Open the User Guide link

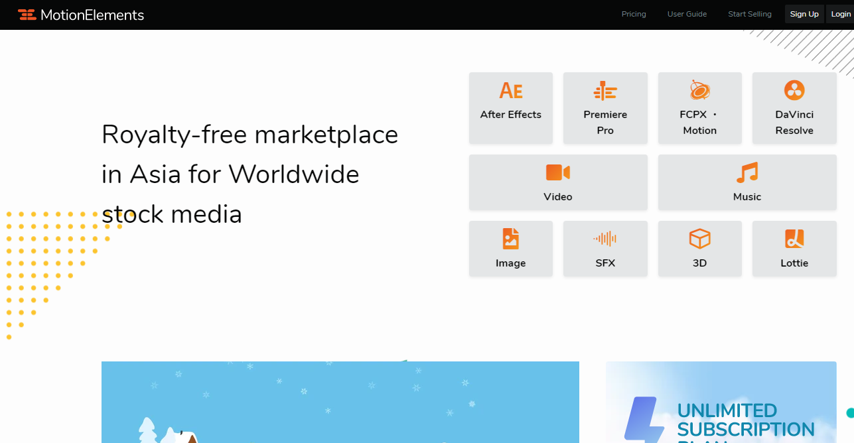pyautogui.click(x=687, y=14)
